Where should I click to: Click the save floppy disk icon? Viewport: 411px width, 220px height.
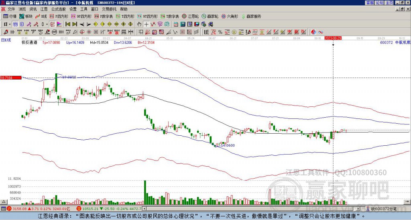197,24
